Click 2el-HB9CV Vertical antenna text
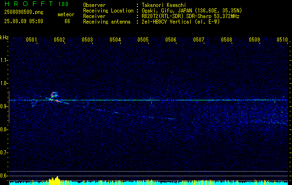 (181, 22)
